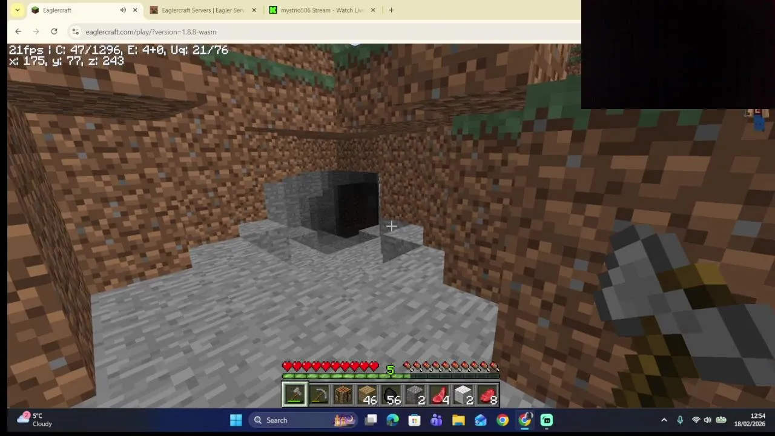Select the oak planks stack of 46
The height and width of the screenshot is (436, 775).
(x=367, y=395)
